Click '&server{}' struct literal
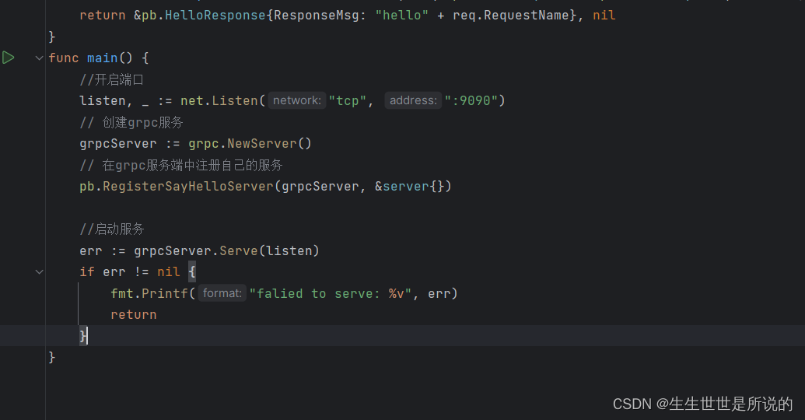The image size is (805, 420). [x=413, y=187]
